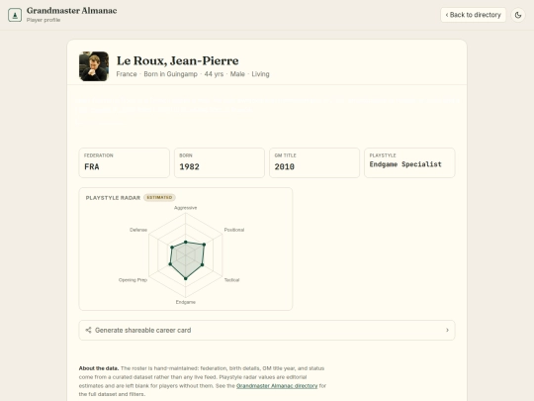
Task: Click the Defense axis label
Action: click(x=138, y=230)
